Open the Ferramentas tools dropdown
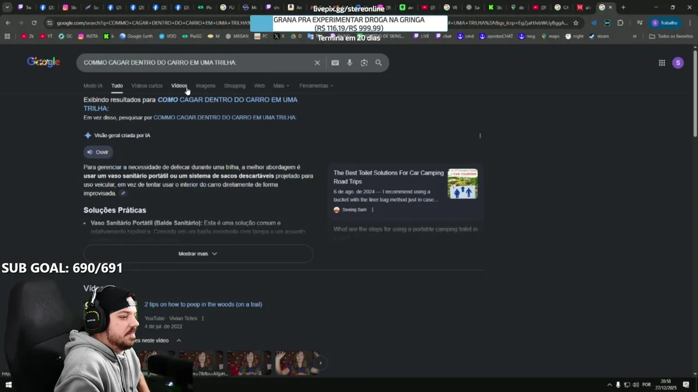The width and height of the screenshot is (698, 392). (x=316, y=86)
